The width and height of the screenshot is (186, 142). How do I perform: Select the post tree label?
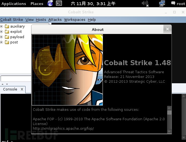[x=14, y=42]
